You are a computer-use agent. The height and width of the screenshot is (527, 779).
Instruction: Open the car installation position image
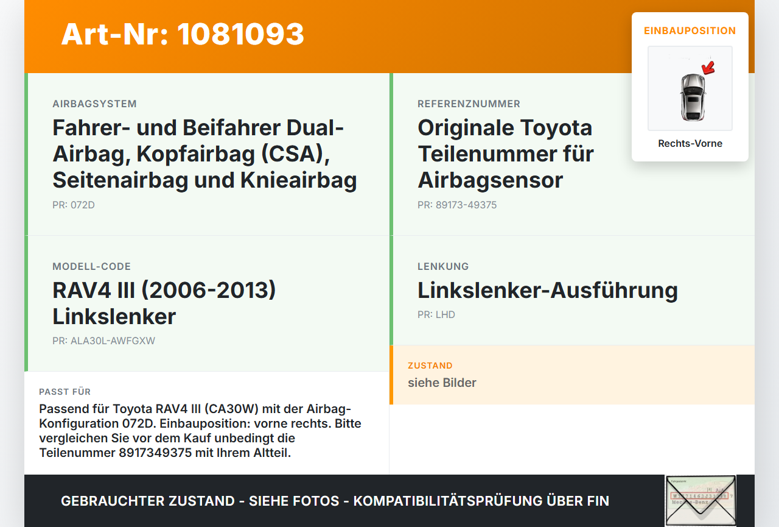(x=690, y=88)
